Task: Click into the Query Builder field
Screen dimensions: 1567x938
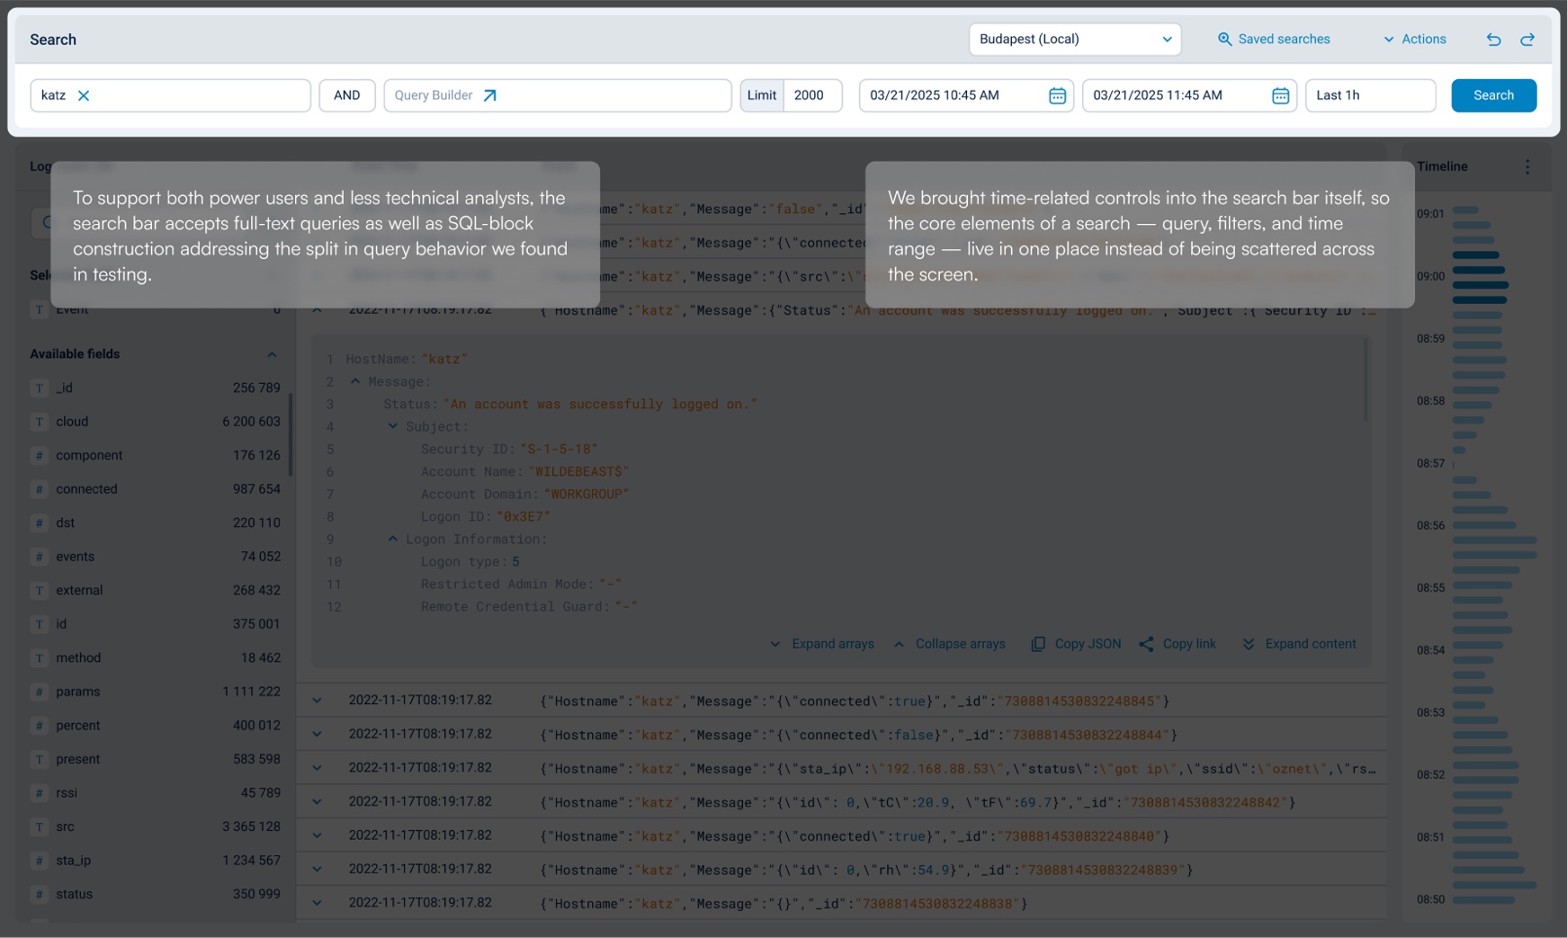Action: click(558, 95)
